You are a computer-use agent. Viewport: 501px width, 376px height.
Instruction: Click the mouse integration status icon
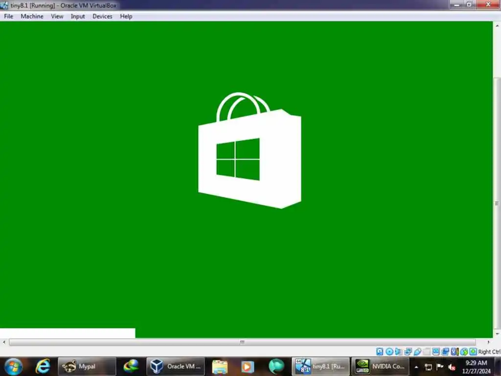click(x=464, y=352)
